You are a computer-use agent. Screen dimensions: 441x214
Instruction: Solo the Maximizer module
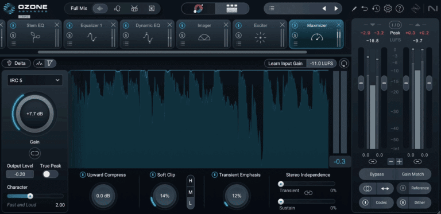pyautogui.click(x=295, y=36)
